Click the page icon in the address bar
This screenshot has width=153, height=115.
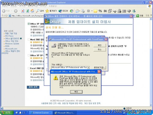coord(10,16)
